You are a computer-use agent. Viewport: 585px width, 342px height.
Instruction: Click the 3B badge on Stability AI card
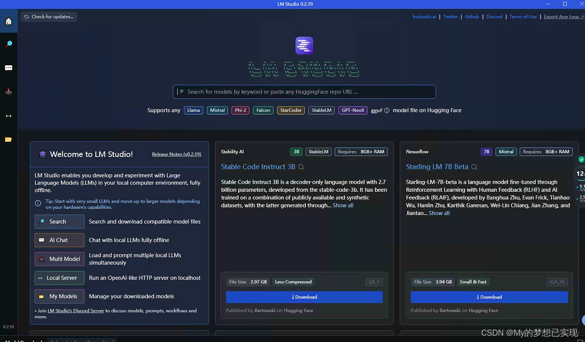[296, 152]
